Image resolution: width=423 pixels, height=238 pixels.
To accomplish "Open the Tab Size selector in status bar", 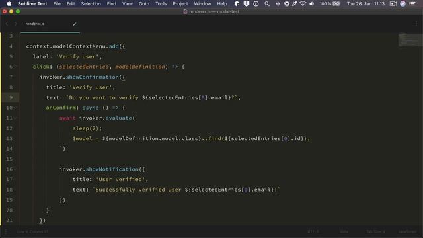I will tap(375, 231).
